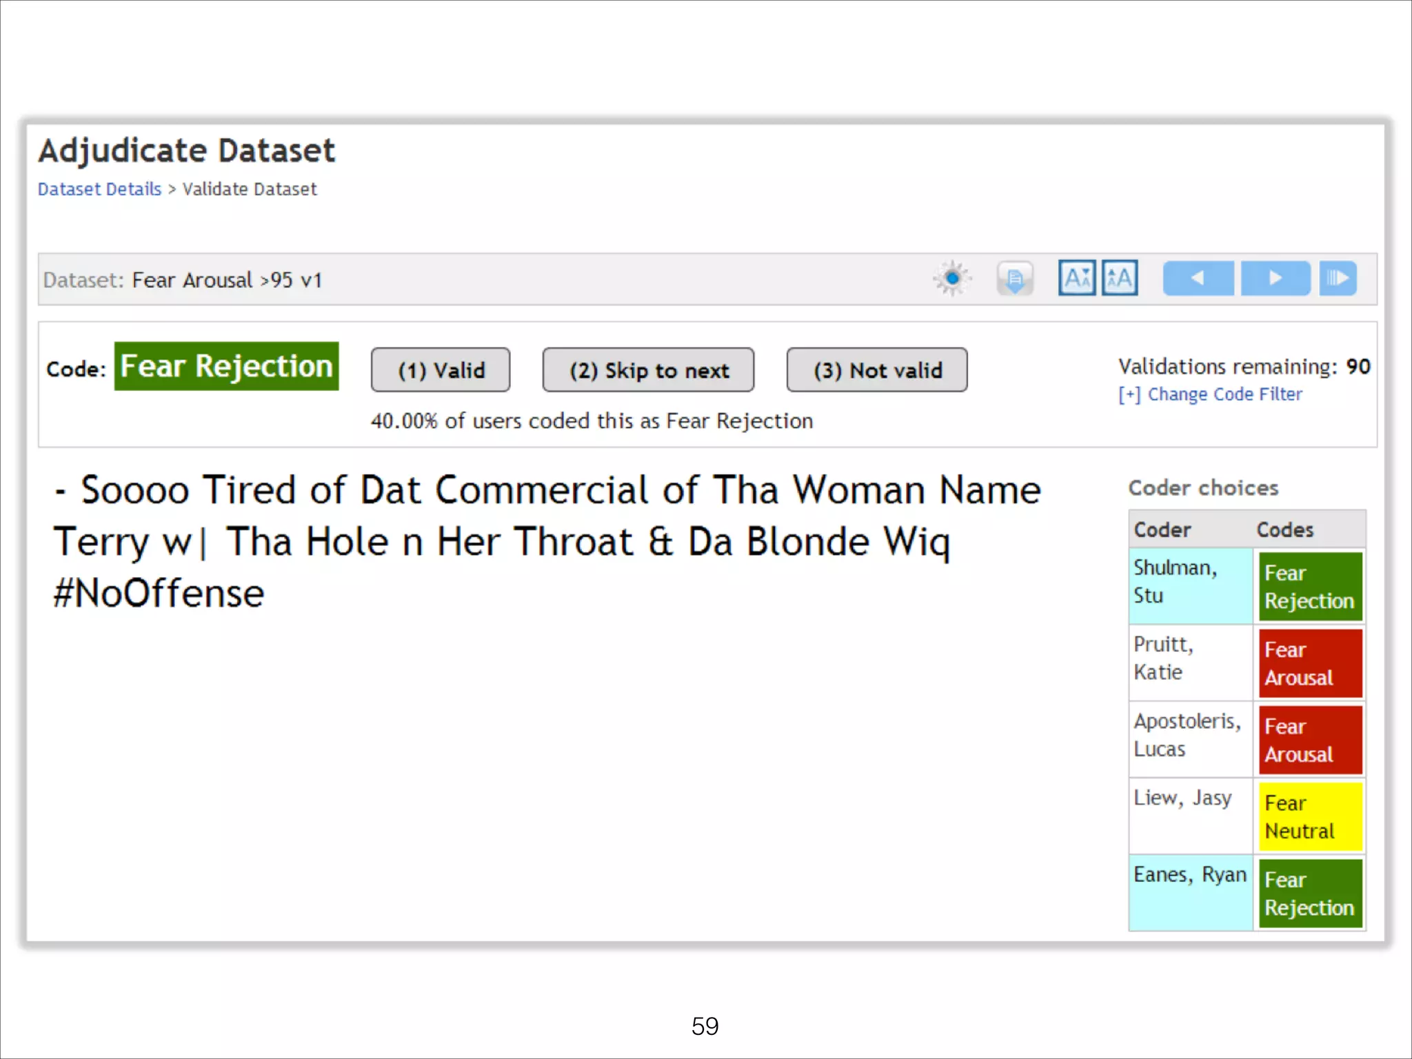Click the increase font size icon
The width and height of the screenshot is (1412, 1059).
(x=1120, y=279)
